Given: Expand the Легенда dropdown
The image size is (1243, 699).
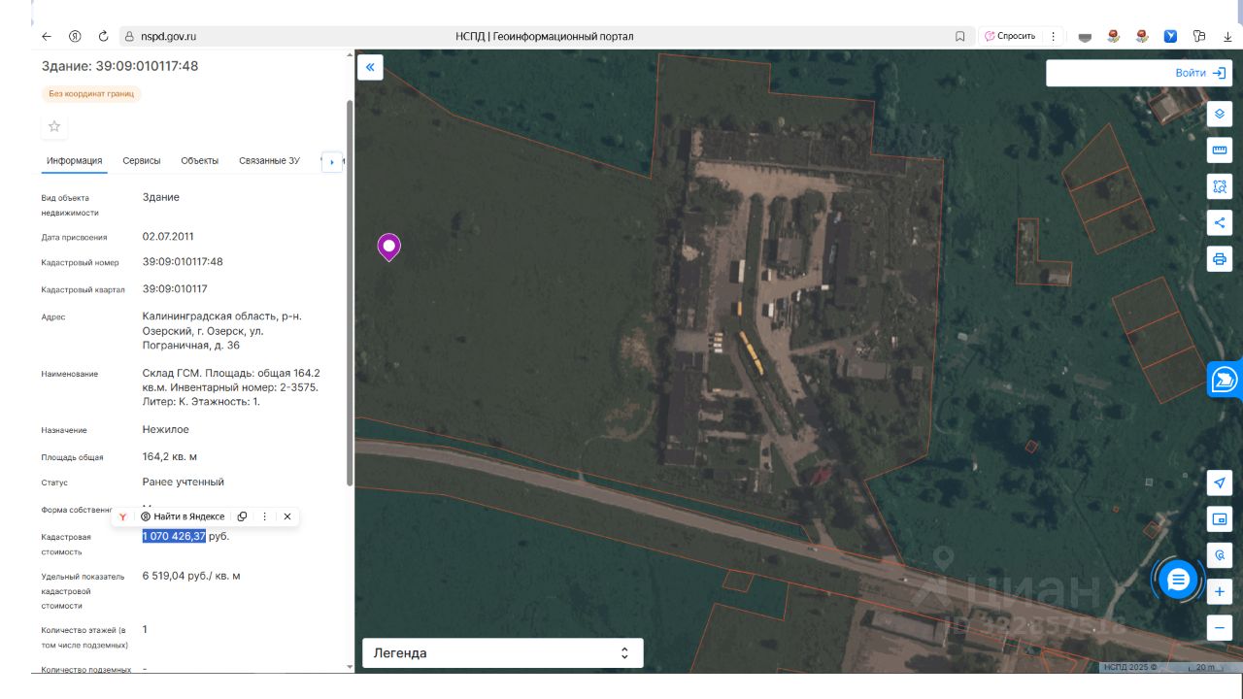Looking at the screenshot, I should coord(503,653).
